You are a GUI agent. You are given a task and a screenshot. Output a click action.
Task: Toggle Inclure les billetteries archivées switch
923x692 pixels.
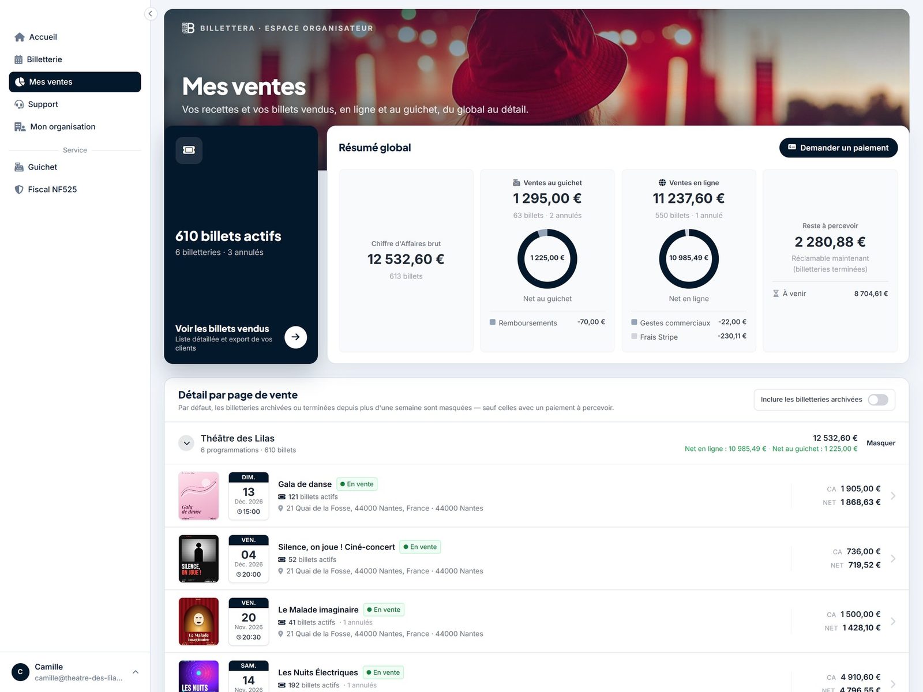click(878, 400)
